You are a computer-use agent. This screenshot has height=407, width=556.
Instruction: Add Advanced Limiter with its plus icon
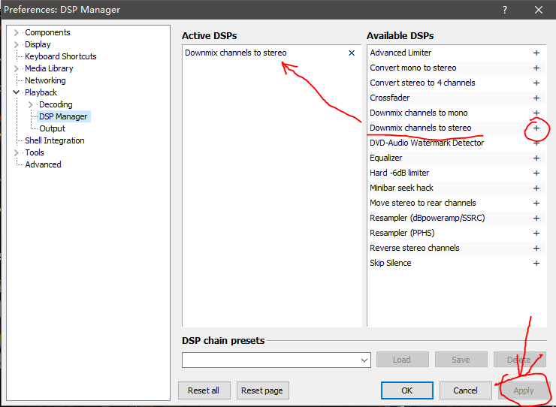[536, 53]
